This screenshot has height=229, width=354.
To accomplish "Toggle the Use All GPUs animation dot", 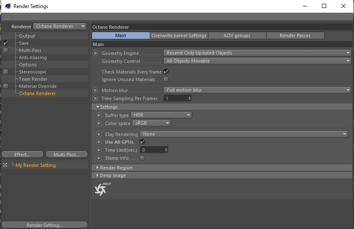I will click(99, 142).
